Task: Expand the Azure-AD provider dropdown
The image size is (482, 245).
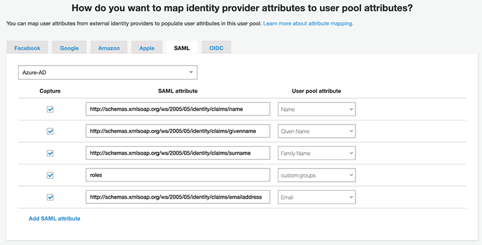Action: click(x=107, y=72)
